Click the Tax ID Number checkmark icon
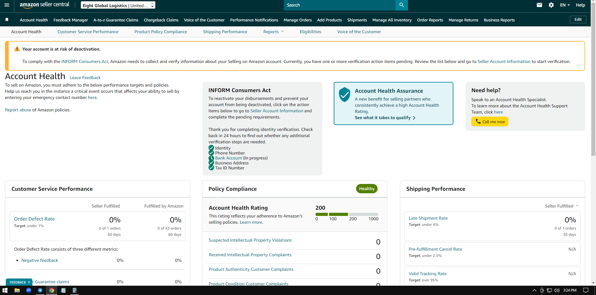The image size is (596, 295). [211, 168]
